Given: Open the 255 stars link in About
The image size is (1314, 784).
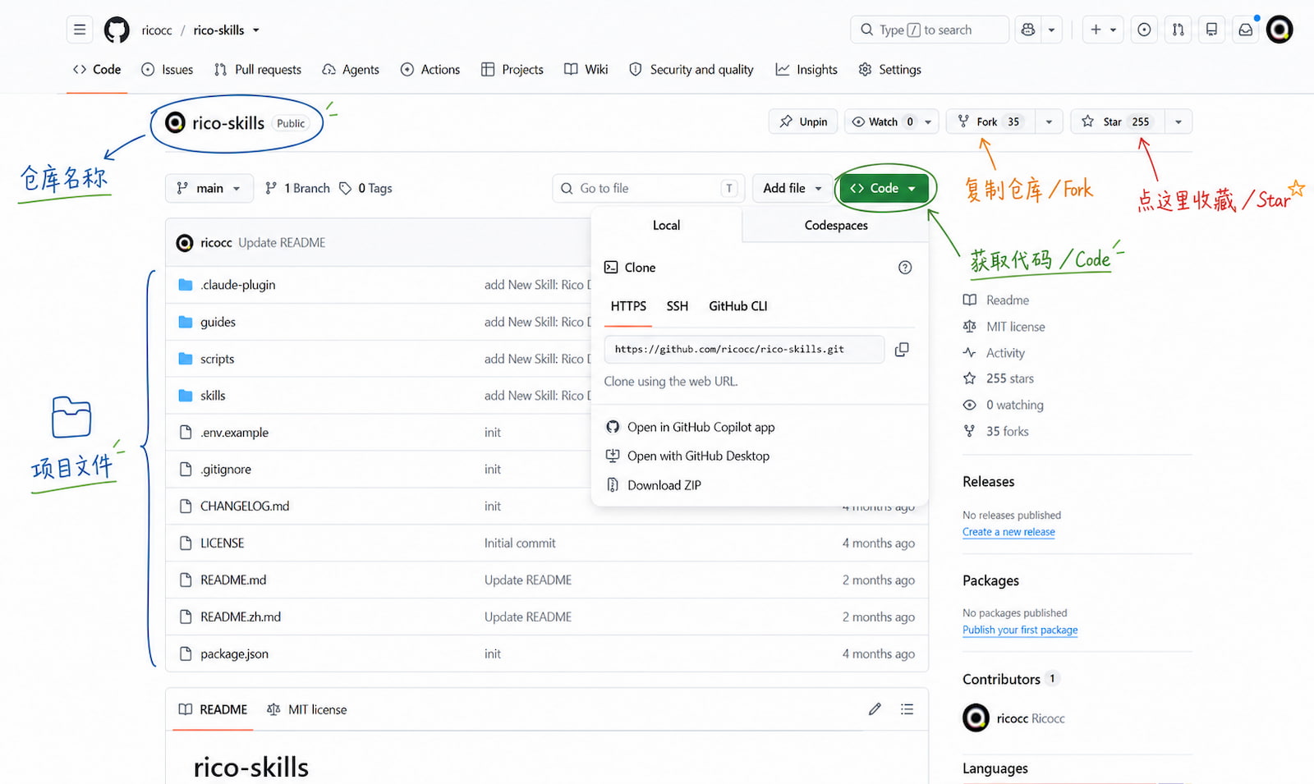Looking at the screenshot, I should 999,378.
